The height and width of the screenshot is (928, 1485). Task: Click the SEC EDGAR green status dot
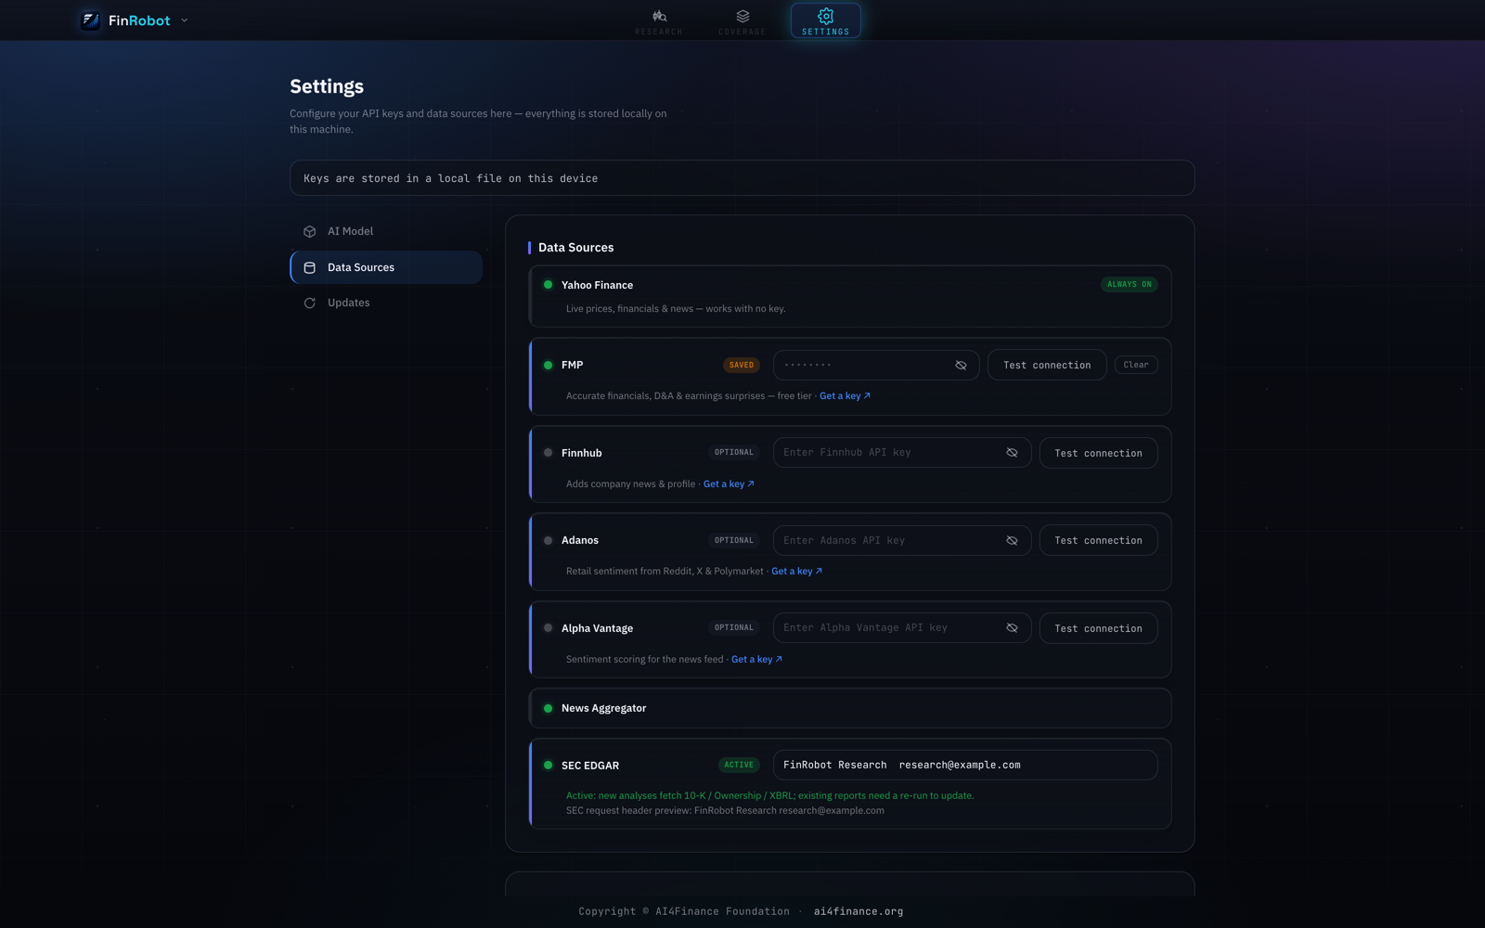pos(549,766)
